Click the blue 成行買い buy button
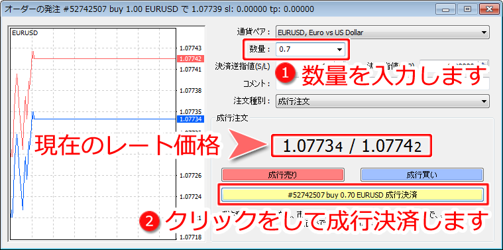Image resolution: width=503 pixels, height=250 pixels. pyautogui.click(x=422, y=175)
